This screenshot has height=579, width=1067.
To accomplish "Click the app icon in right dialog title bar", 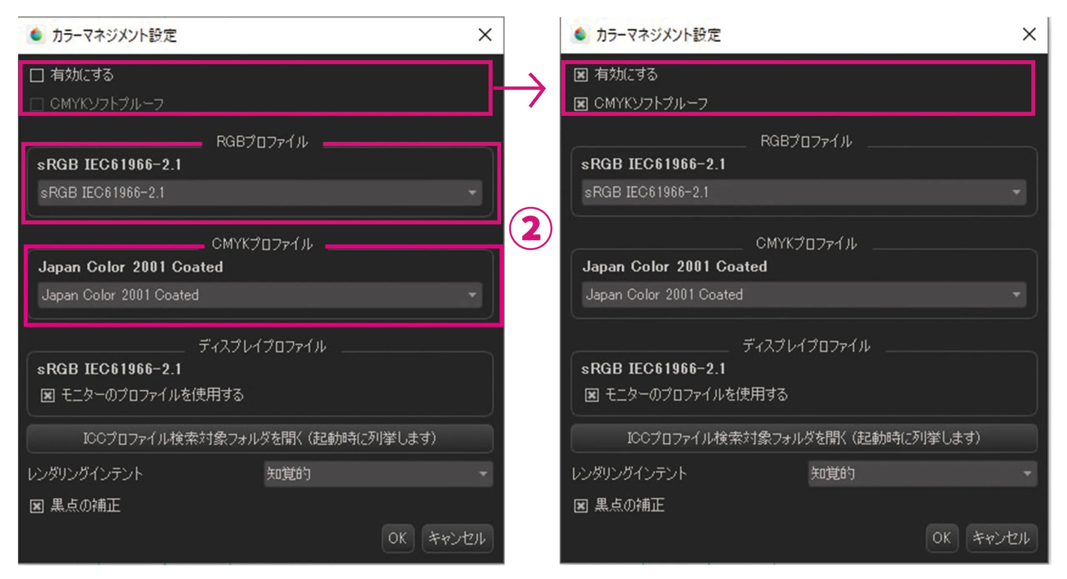I will [581, 34].
